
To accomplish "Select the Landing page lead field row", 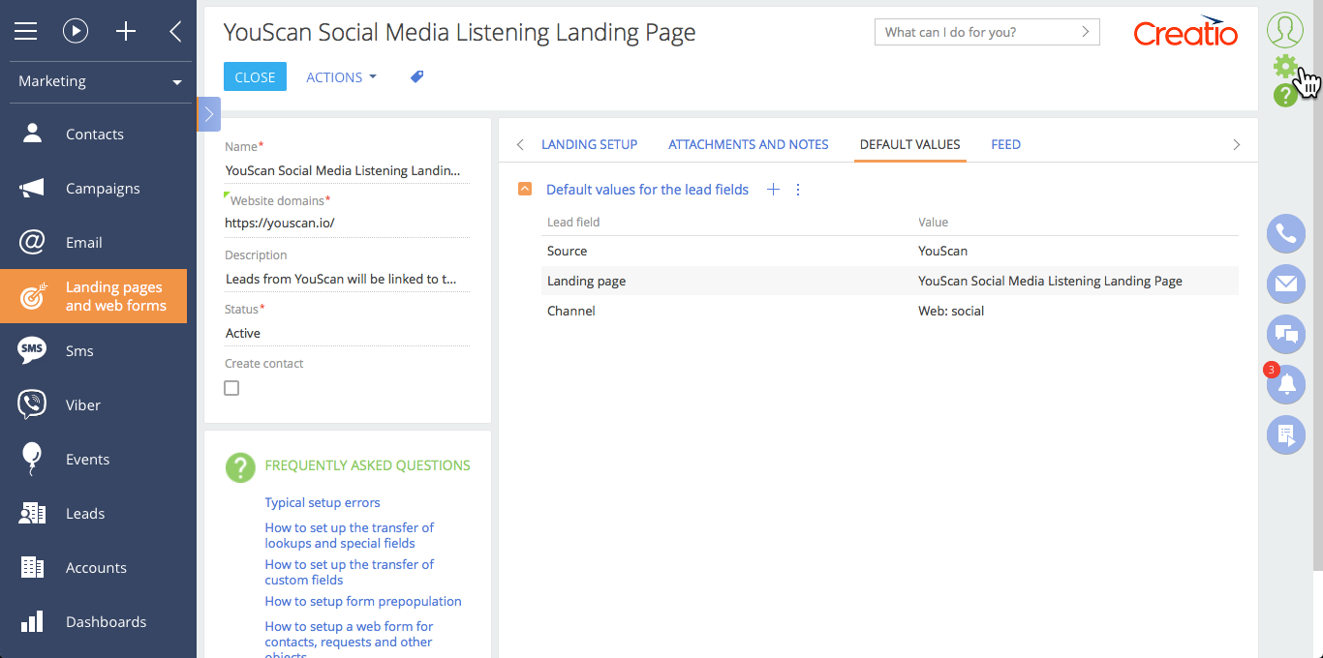I will (890, 281).
